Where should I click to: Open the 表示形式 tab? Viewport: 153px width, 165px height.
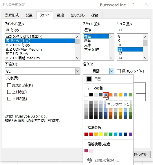click(x=12, y=15)
